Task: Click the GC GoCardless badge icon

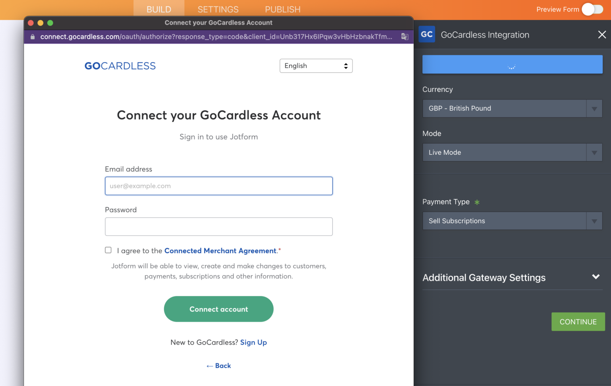Action: (427, 34)
